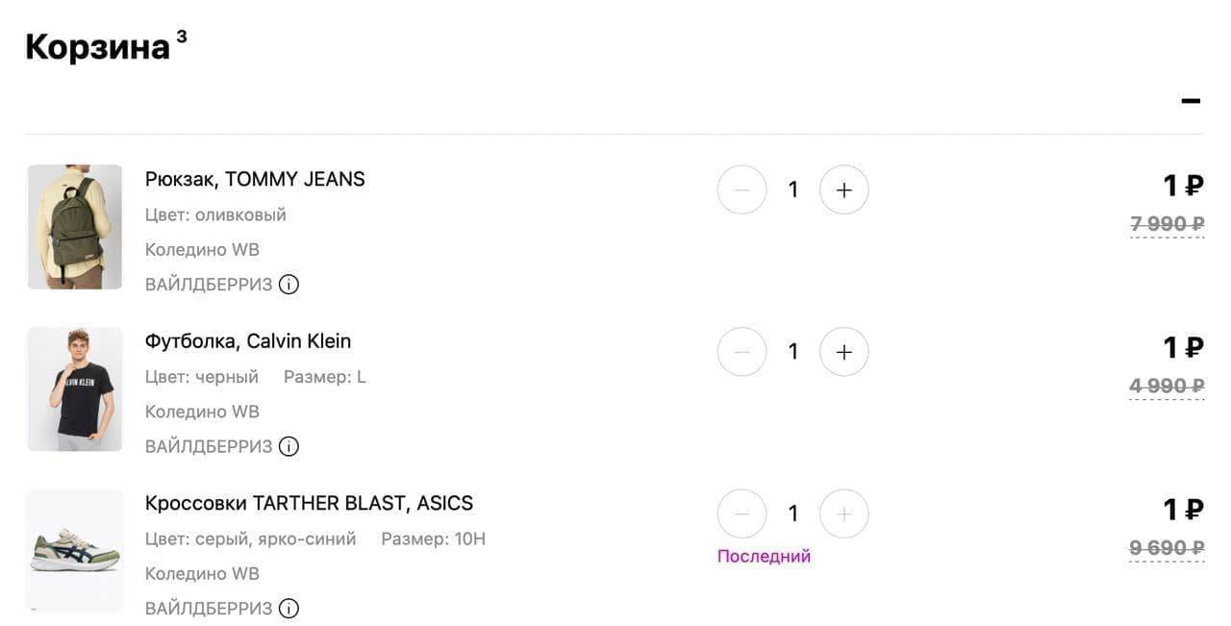This screenshot has width=1231, height=626.
Task: Click the Корзина heading
Action: (x=97, y=46)
